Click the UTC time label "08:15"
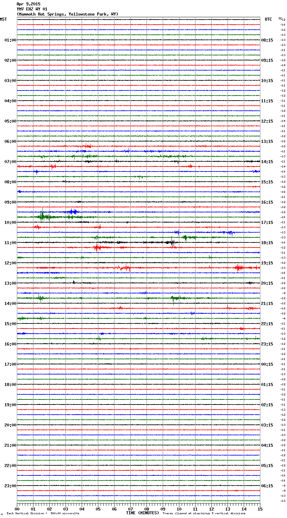 [267, 40]
